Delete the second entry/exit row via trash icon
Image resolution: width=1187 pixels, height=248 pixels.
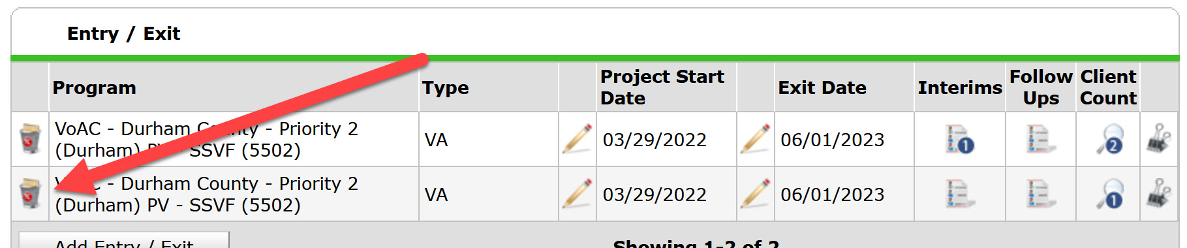[x=30, y=194]
